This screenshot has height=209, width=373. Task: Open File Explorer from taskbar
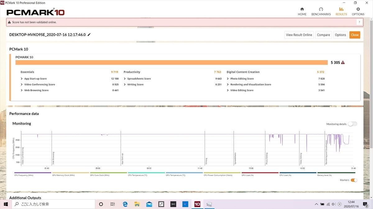[x=137, y=204]
